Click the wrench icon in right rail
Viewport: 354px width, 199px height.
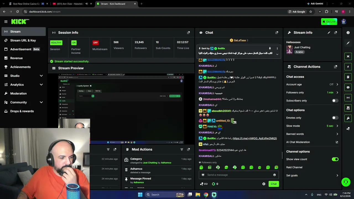coord(348,118)
